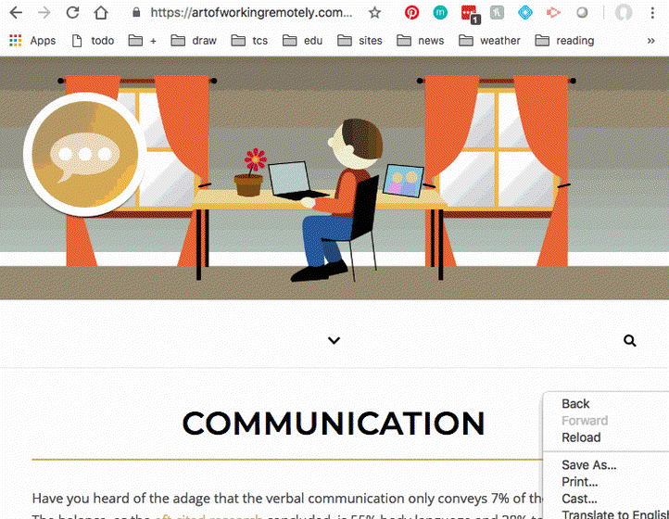Click the speech bubble communication badge
The image size is (669, 519).
[85, 155]
